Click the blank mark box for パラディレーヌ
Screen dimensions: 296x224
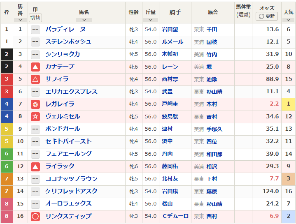(x=35, y=29)
